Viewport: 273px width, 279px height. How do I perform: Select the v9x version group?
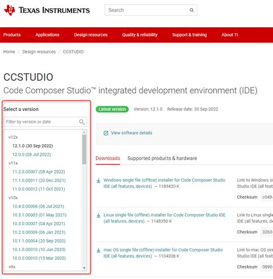[x=12, y=267]
